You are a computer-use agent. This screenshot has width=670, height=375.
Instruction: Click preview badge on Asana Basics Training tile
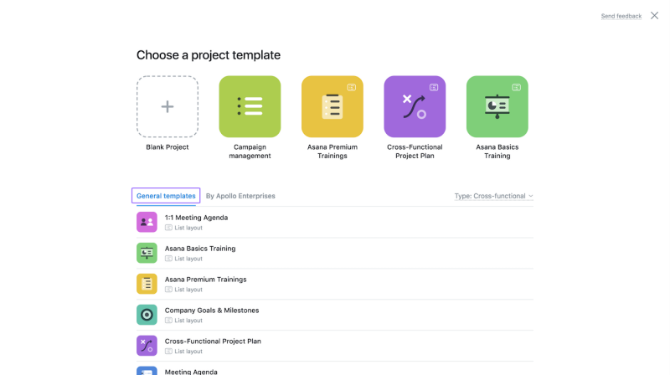pos(516,87)
